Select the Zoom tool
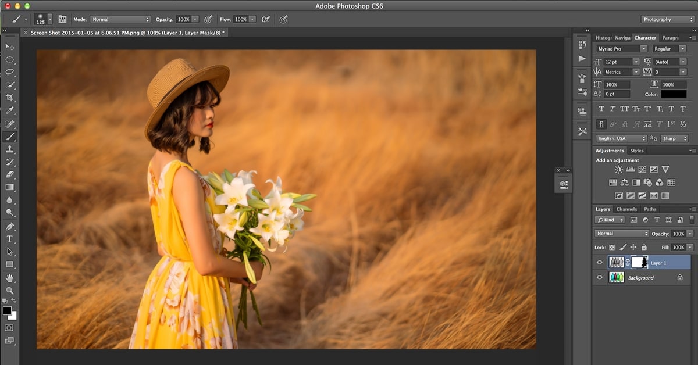The height and width of the screenshot is (365, 698). 10,291
